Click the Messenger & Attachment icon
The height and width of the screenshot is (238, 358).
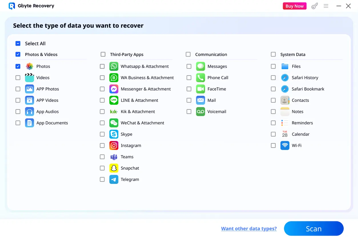tap(114, 89)
